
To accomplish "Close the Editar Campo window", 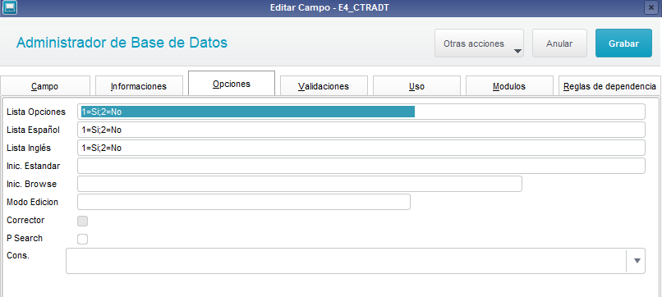I will coord(651,7).
